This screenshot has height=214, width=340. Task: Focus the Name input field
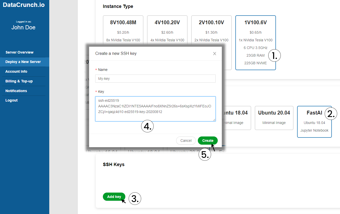[155, 79]
